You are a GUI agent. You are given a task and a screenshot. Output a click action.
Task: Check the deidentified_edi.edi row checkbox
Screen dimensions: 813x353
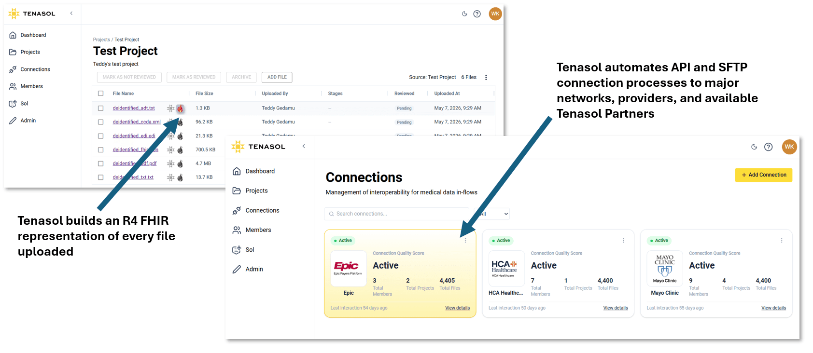pos(101,136)
